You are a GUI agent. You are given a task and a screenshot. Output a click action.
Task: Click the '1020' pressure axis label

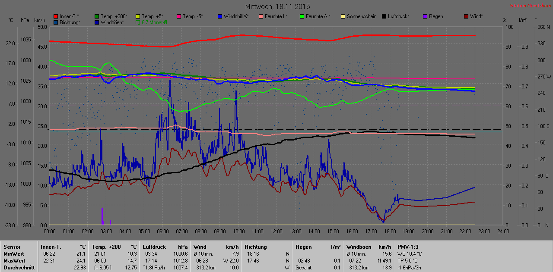[25, 101]
